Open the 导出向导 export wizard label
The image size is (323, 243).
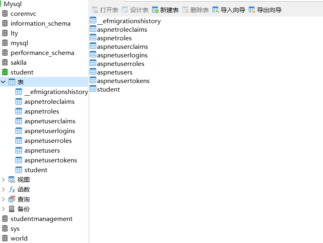[269, 10]
